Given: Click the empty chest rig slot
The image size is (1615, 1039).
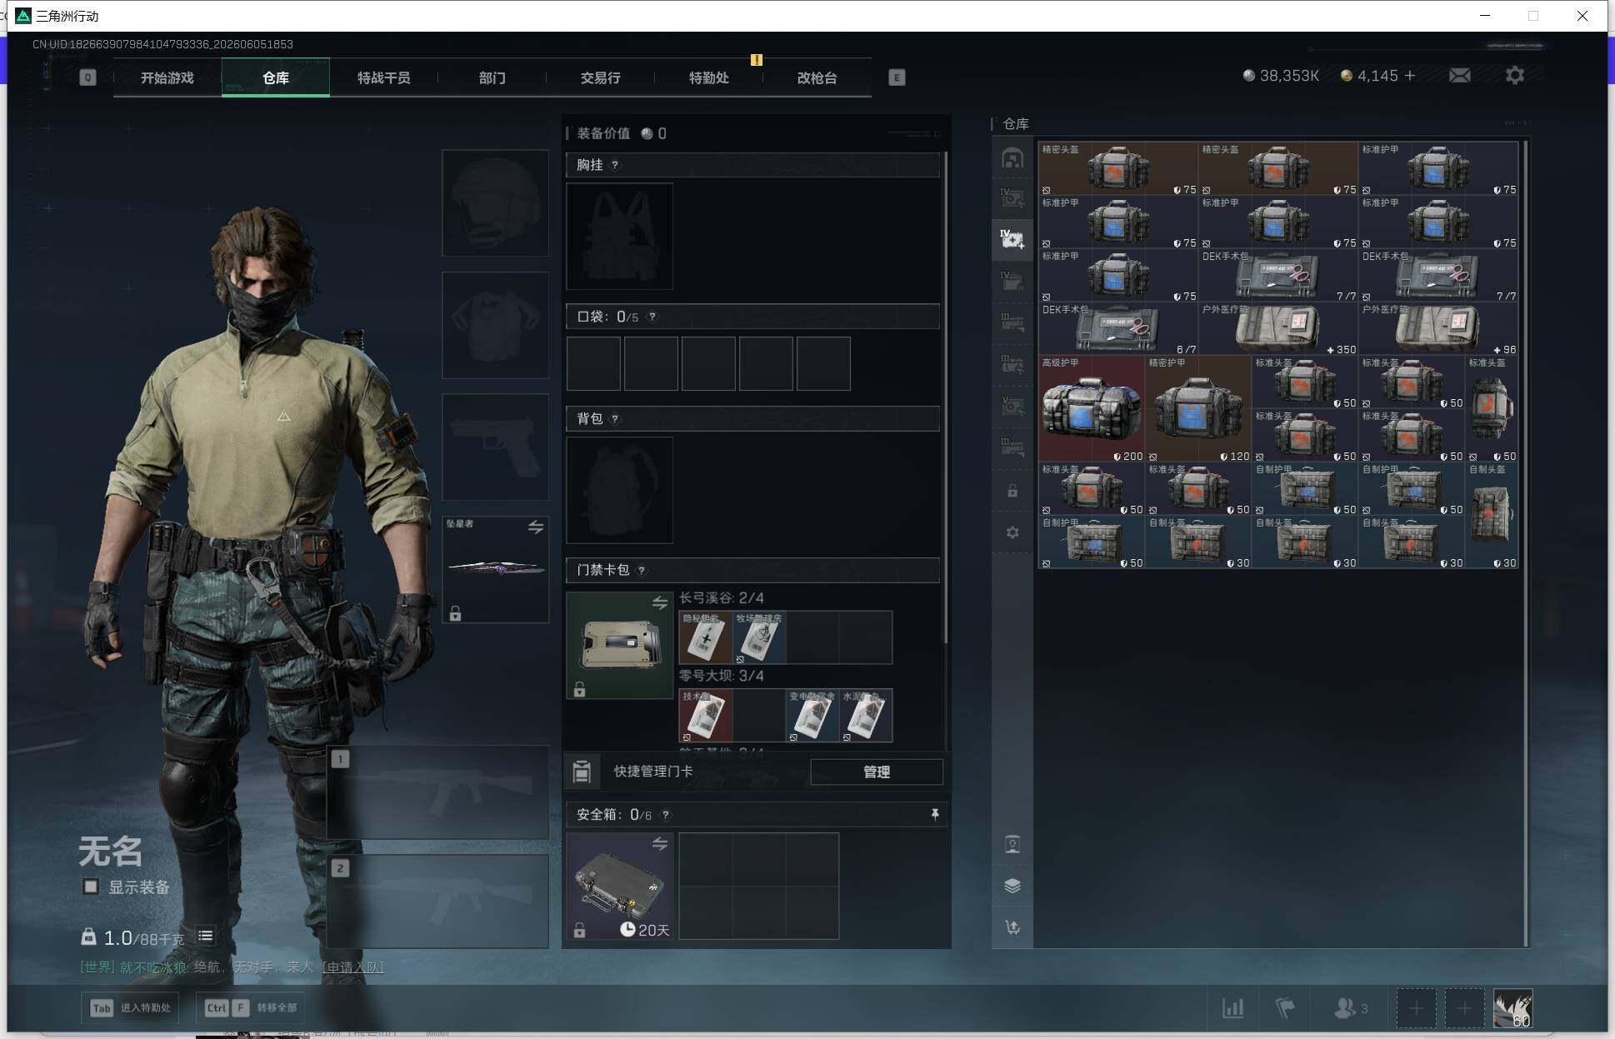Looking at the screenshot, I should (x=619, y=237).
